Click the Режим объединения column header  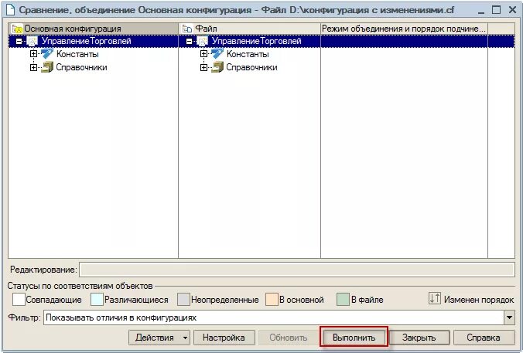tap(404, 29)
